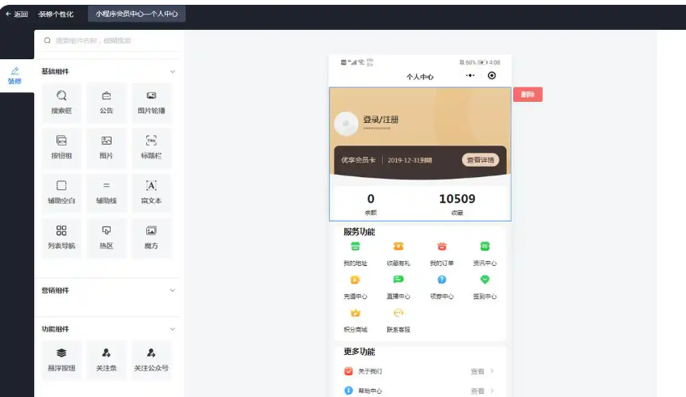The image size is (686, 397).
Task: Add the 富文本 rich text component
Action: [x=151, y=192]
